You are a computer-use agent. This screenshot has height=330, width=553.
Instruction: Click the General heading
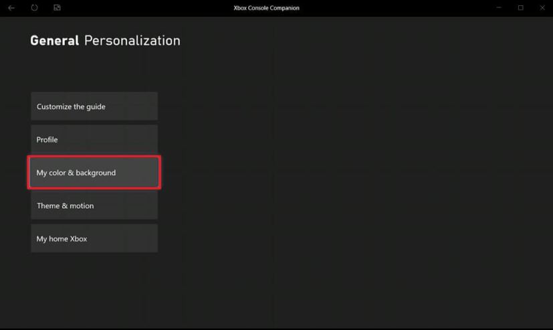[x=54, y=41]
